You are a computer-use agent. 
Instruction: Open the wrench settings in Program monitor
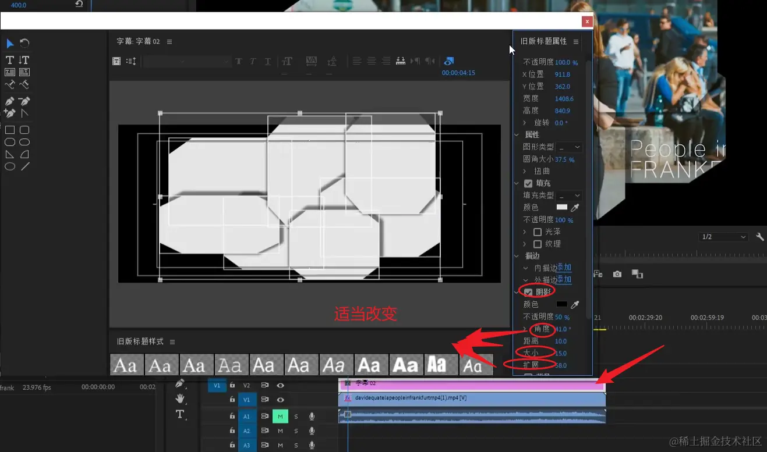(x=759, y=237)
